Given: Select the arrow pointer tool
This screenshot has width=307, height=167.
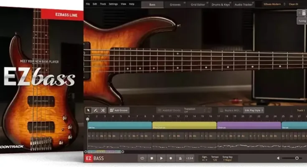Looking at the screenshot, I should point(88,110).
